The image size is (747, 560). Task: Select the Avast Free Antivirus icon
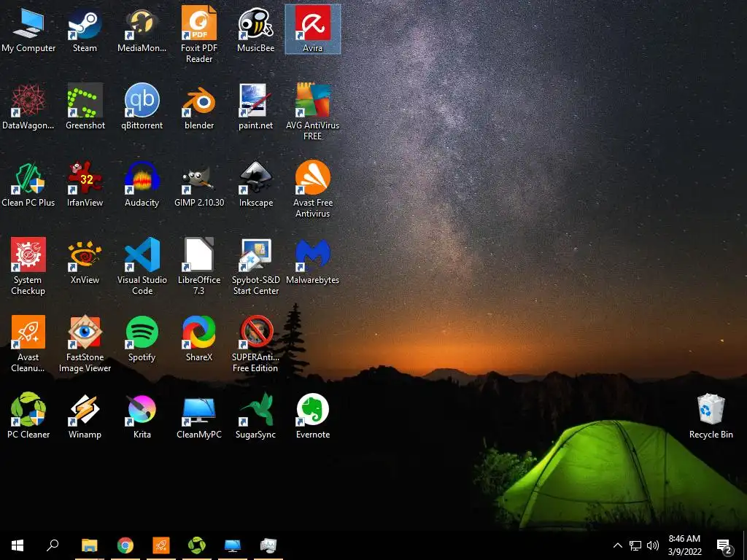pyautogui.click(x=312, y=189)
